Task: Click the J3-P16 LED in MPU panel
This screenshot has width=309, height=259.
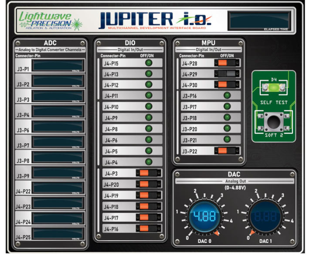Action: (227, 95)
